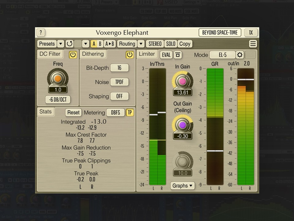Click the BEYOND SPACE-TIME preset name
294x221 pixels.
coord(220,33)
